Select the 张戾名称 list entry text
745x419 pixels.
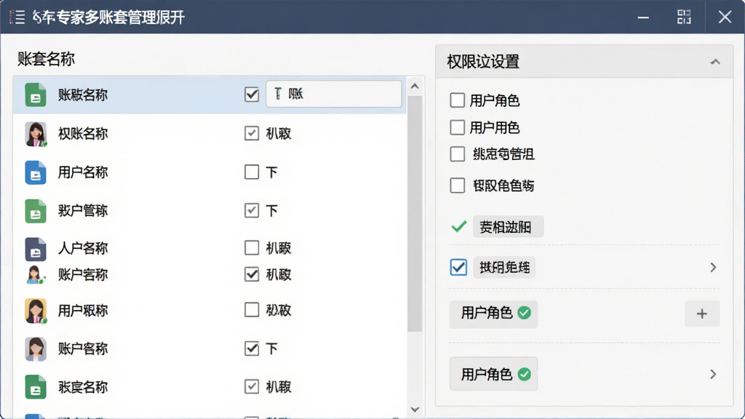click(x=83, y=387)
